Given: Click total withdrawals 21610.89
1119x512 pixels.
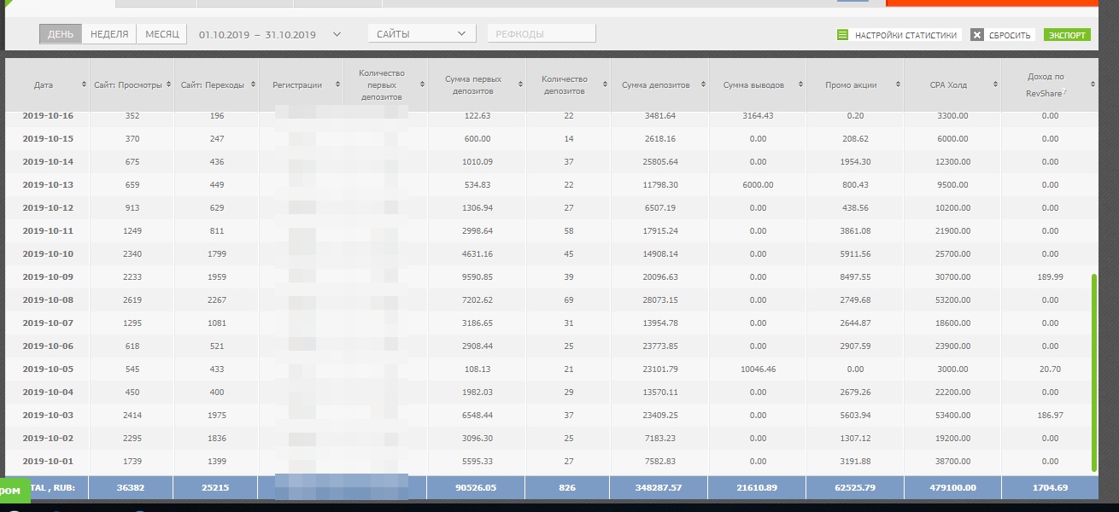Looking at the screenshot, I should [x=758, y=488].
